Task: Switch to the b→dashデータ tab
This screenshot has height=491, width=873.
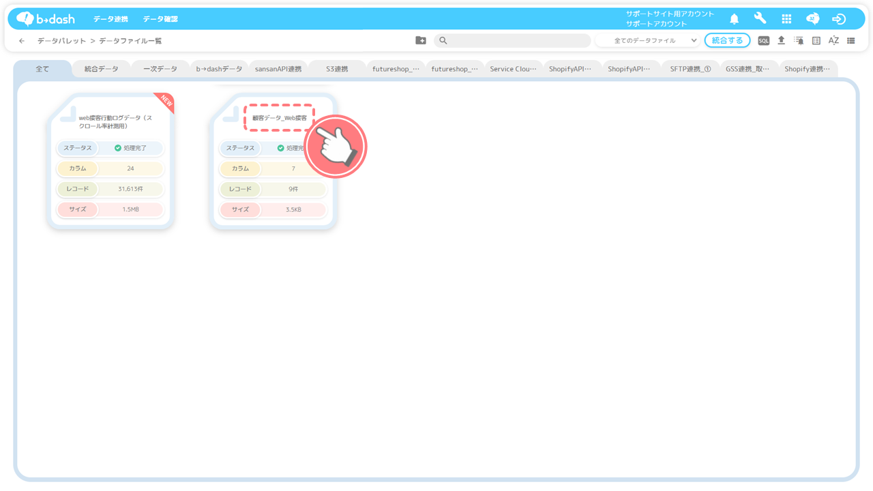Action: click(219, 69)
